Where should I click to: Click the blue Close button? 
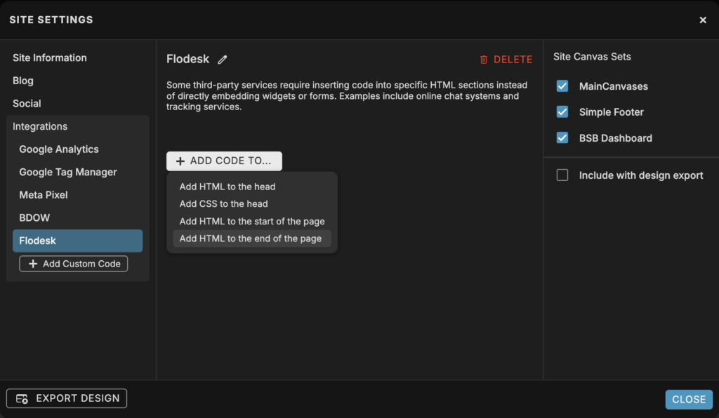coord(689,399)
